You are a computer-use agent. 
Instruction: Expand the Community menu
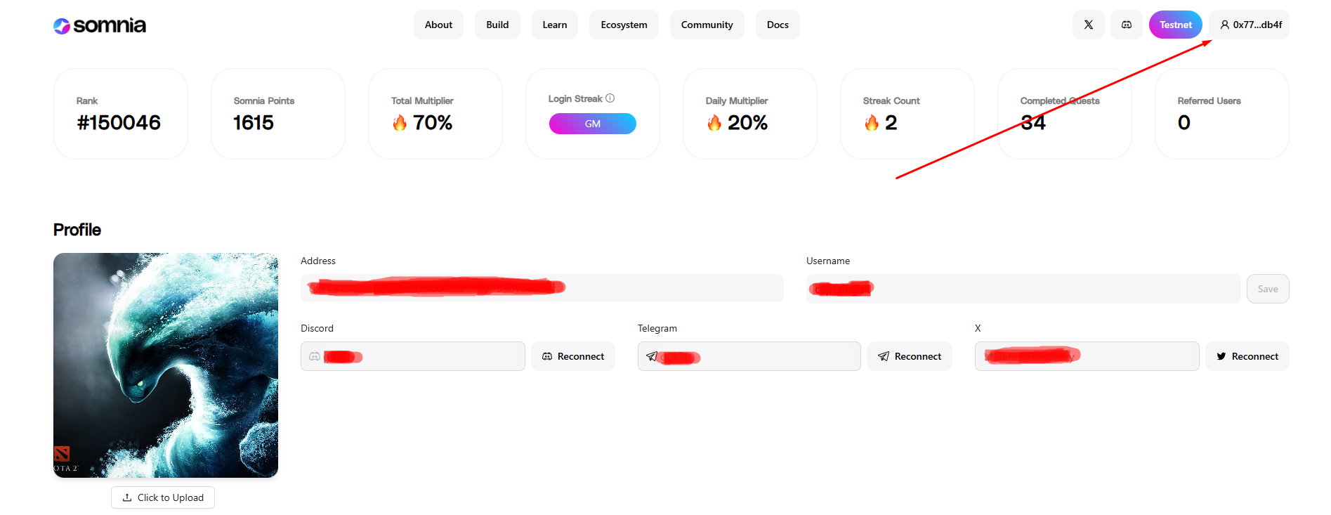pyautogui.click(x=707, y=25)
